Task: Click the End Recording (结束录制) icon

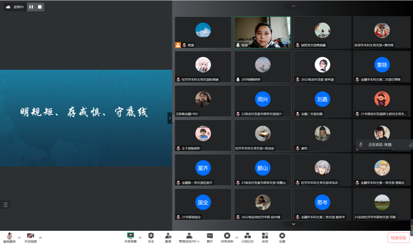Action: (x=227, y=237)
